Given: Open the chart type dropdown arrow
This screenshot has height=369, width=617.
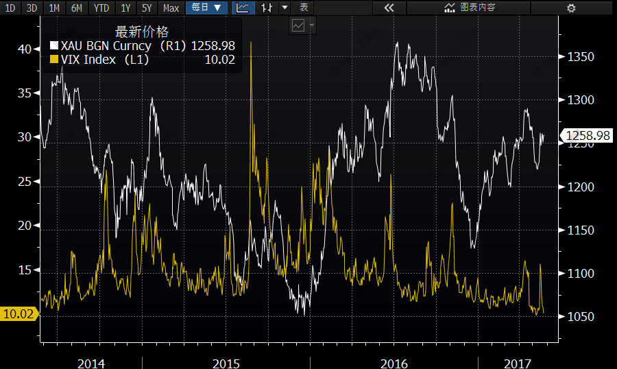Looking at the screenshot, I should coord(285,8).
